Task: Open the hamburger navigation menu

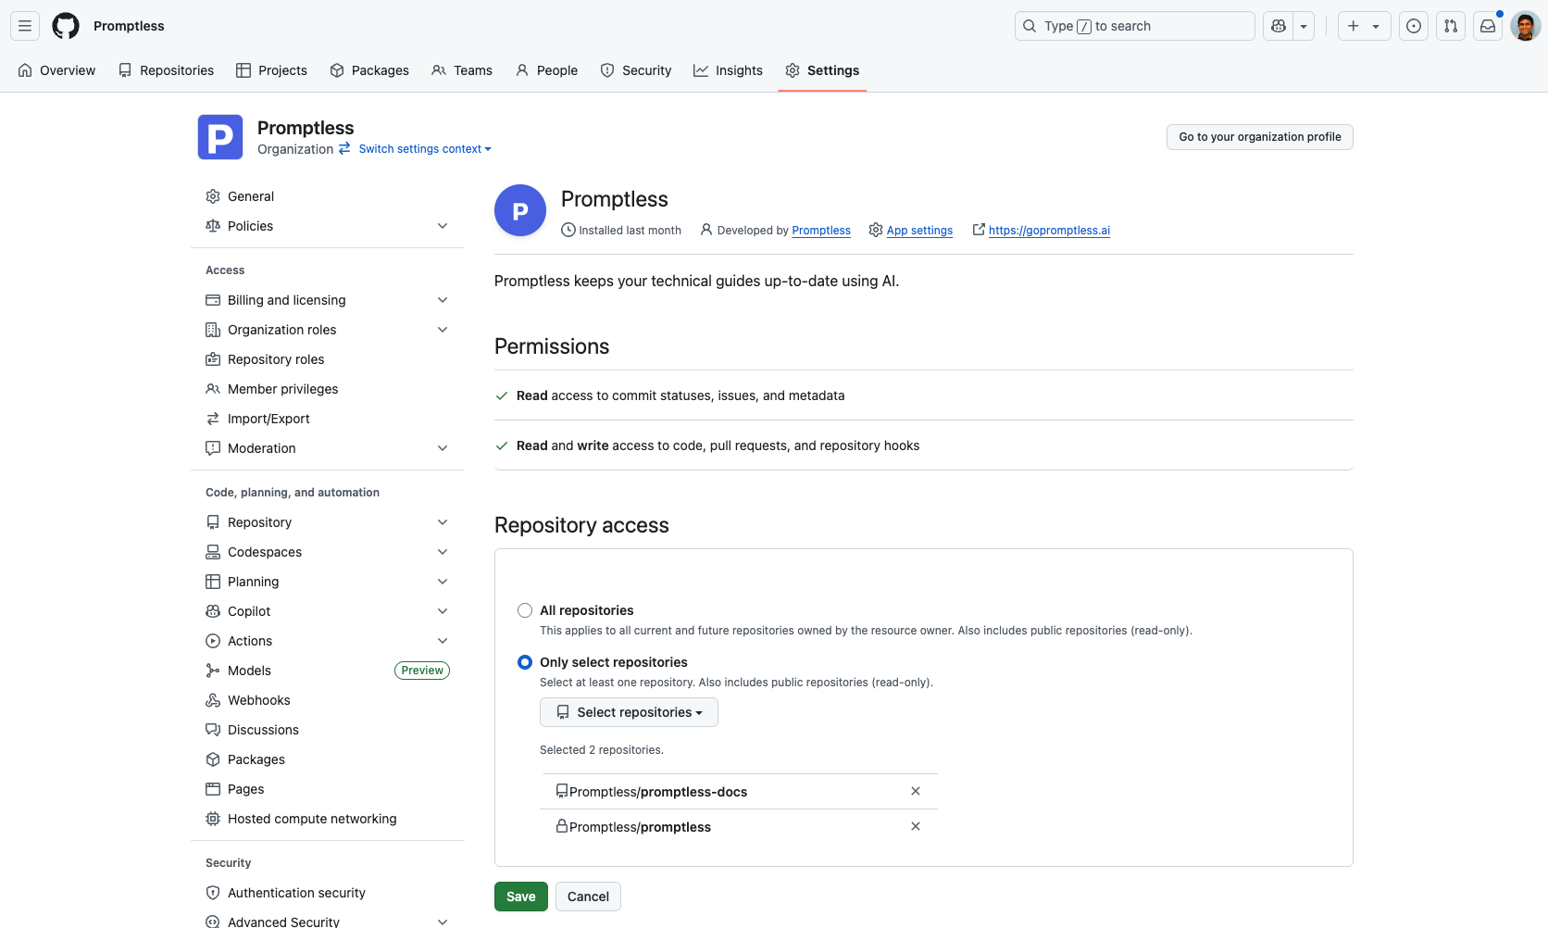Action: tap(25, 26)
